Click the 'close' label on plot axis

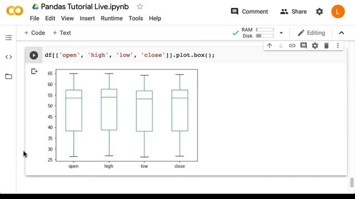tap(180, 166)
